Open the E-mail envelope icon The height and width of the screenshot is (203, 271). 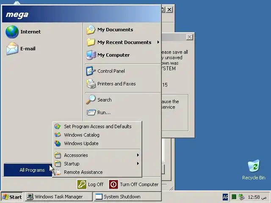click(x=12, y=49)
